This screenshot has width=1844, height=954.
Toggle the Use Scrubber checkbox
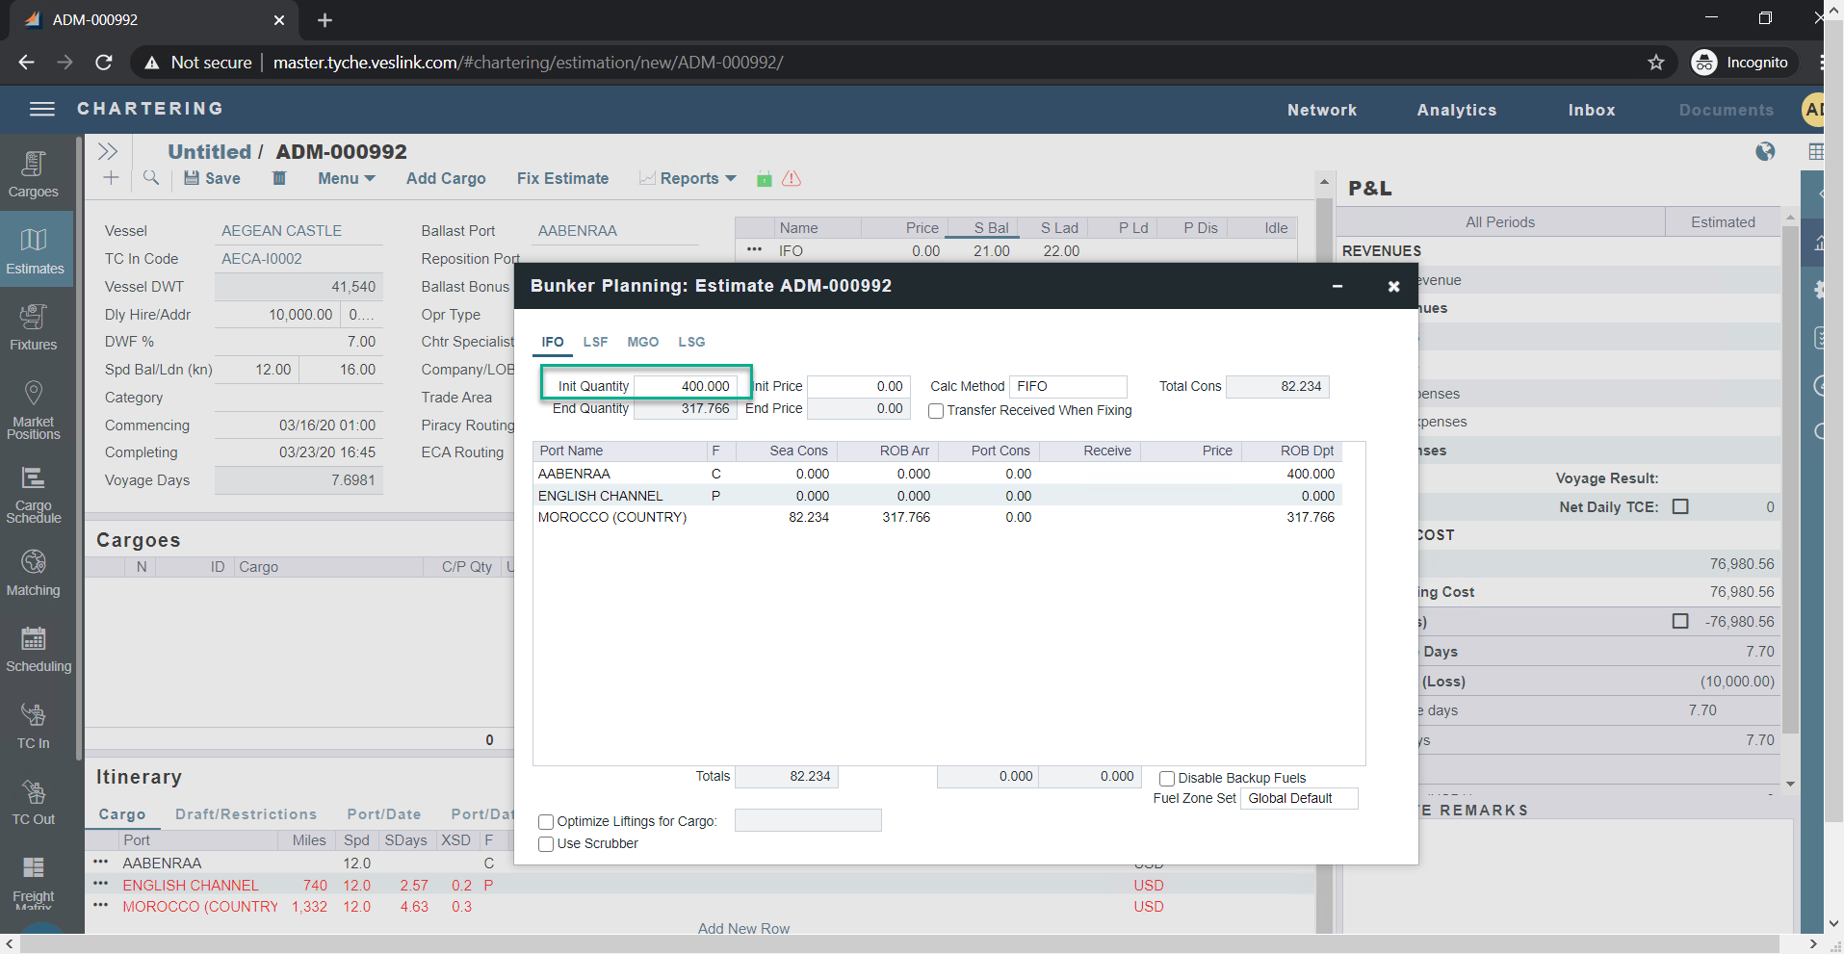(546, 844)
